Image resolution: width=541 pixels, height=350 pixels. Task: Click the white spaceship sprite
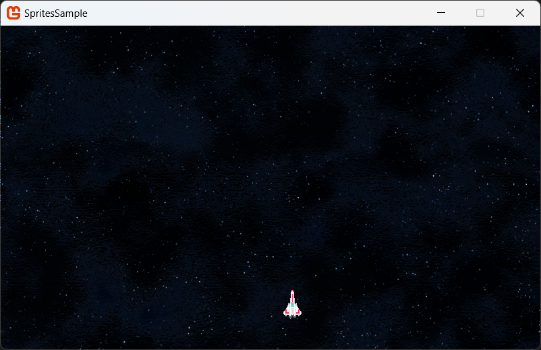[x=292, y=304]
